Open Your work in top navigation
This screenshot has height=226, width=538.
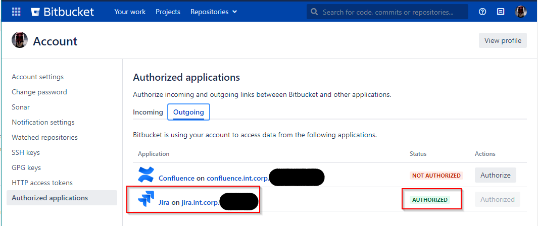click(130, 12)
